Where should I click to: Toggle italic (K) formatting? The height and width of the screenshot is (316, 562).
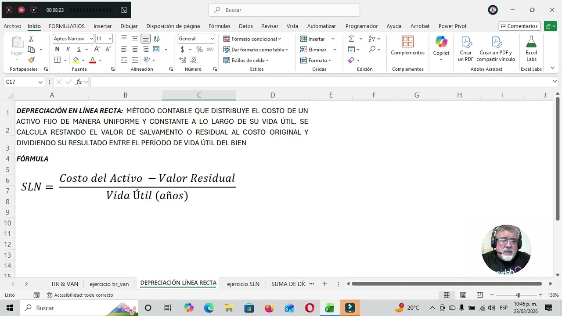click(x=68, y=49)
